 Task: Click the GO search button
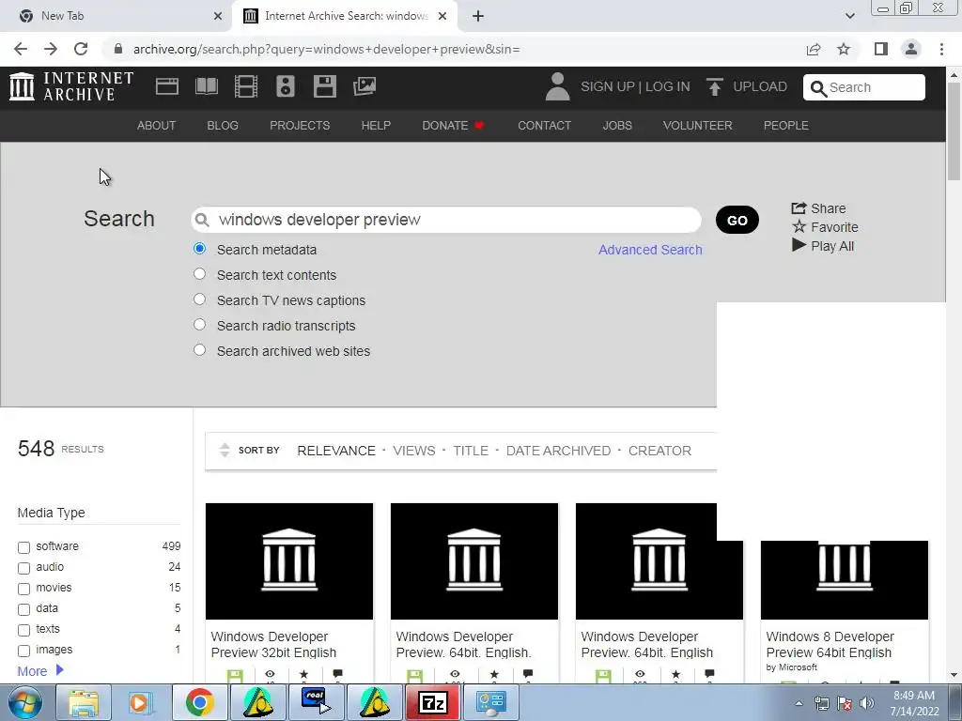737,220
